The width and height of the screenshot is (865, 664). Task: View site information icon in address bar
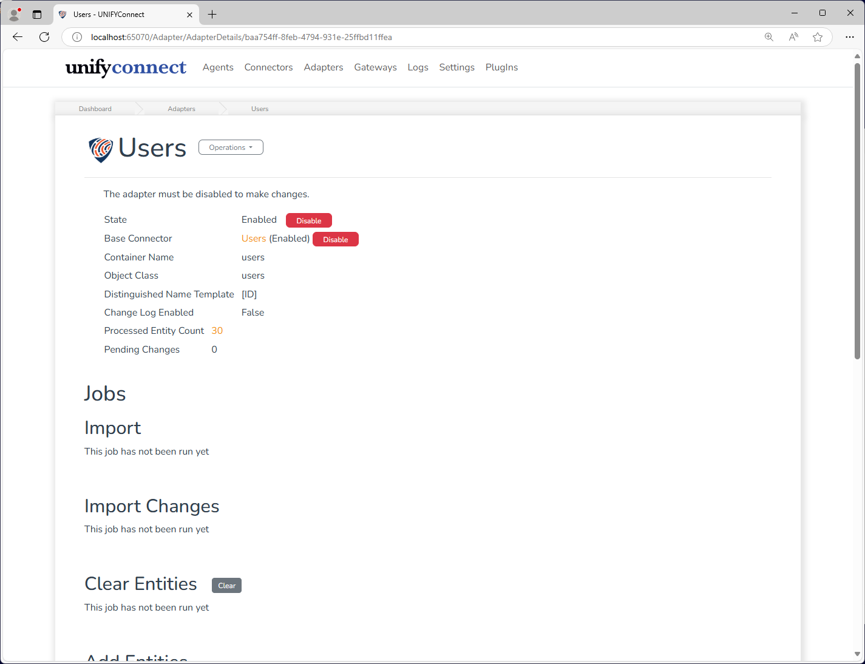pyautogui.click(x=77, y=37)
